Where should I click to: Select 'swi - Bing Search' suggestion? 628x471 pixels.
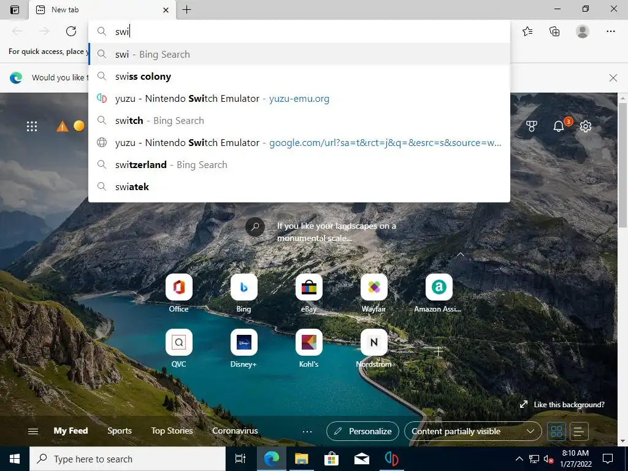(x=299, y=54)
